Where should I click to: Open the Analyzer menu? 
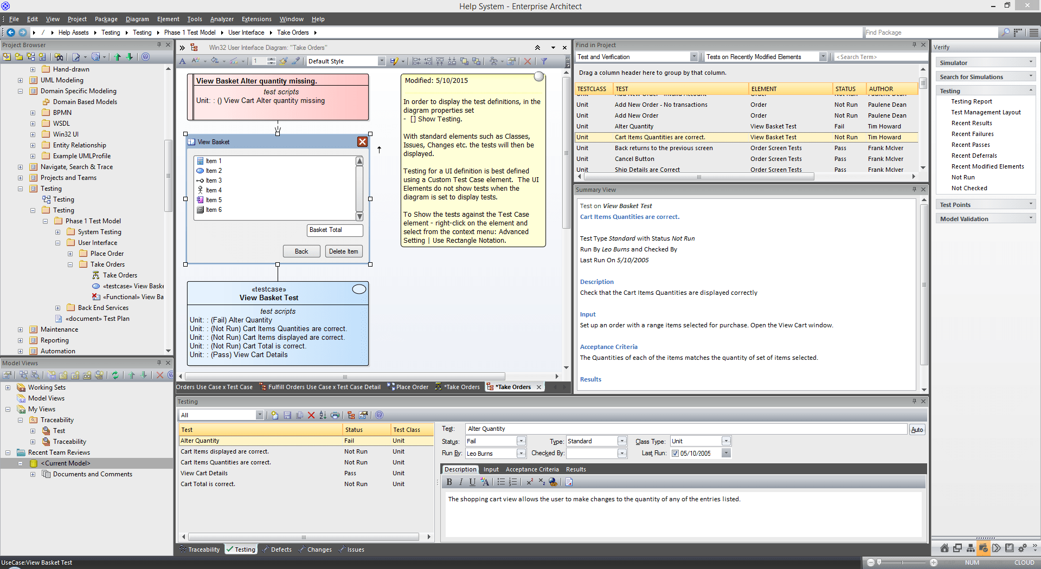pos(222,19)
